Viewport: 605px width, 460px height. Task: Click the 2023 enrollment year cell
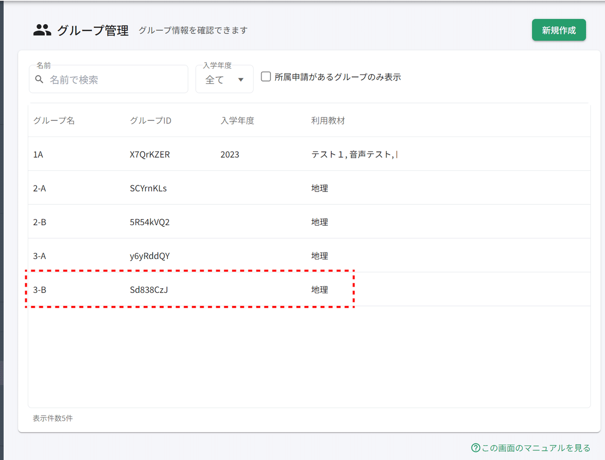(230, 155)
